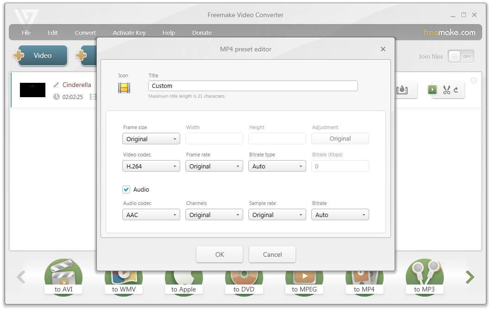Screen dimensions: 491x310
Task: Click the green play preview icon
Action: 432,90
